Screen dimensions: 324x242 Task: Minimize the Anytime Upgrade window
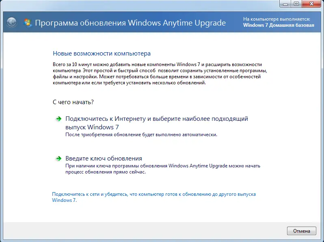tap(285, 4)
